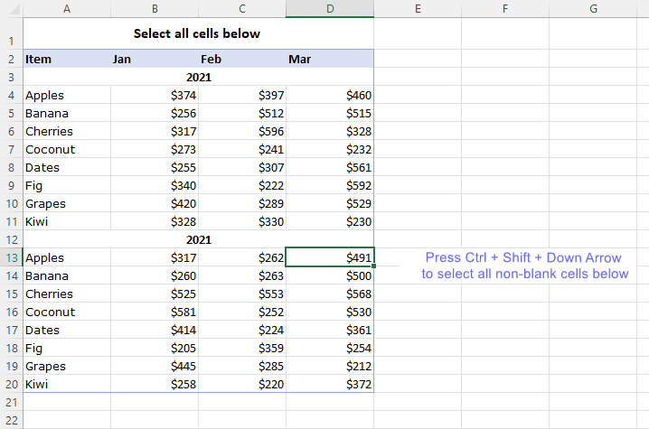Select the column A header

coord(67,9)
